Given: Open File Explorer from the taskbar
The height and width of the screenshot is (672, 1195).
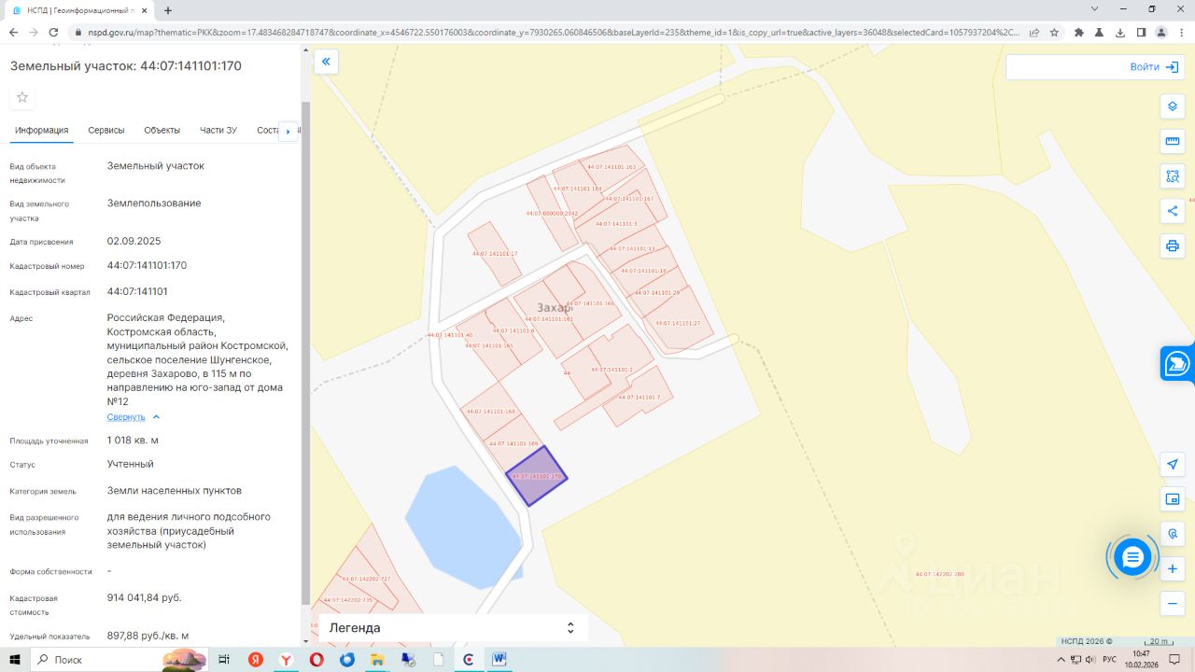Looking at the screenshot, I should 377,660.
